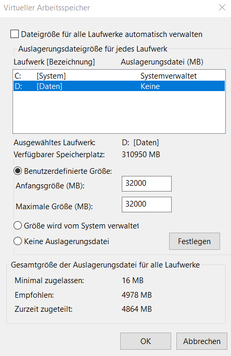This screenshot has width=231, height=356.
Task: Click the Festlegen button
Action: [195, 241]
